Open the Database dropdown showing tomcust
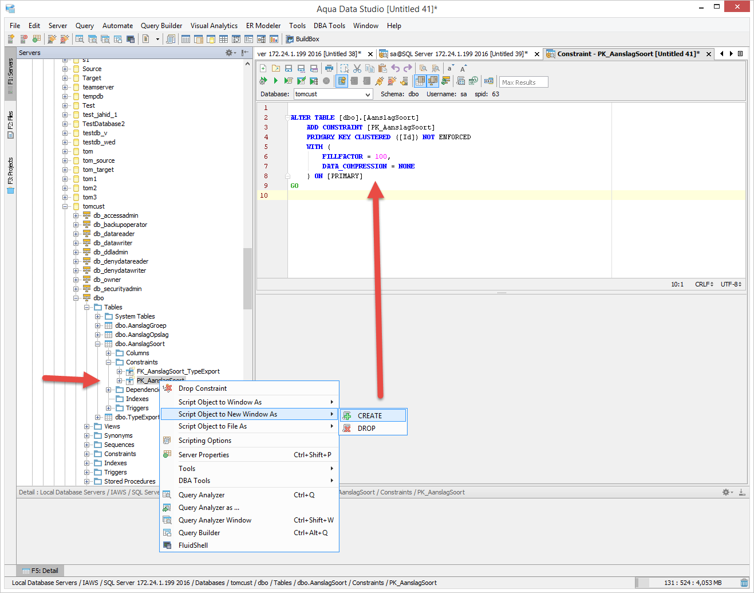The image size is (754, 593). click(333, 94)
